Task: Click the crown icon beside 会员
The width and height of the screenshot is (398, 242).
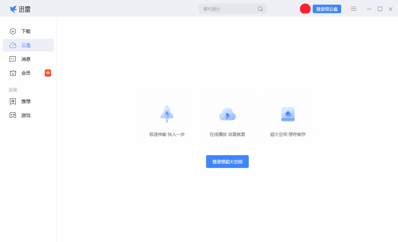Action: [13, 73]
